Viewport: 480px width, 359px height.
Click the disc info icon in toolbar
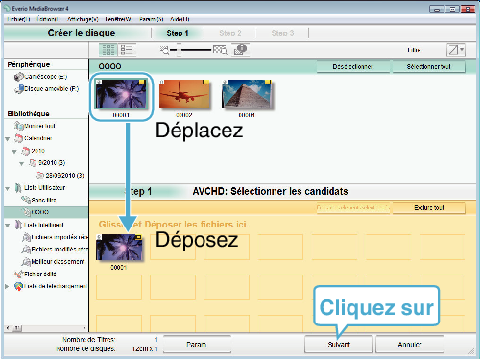coord(240,50)
